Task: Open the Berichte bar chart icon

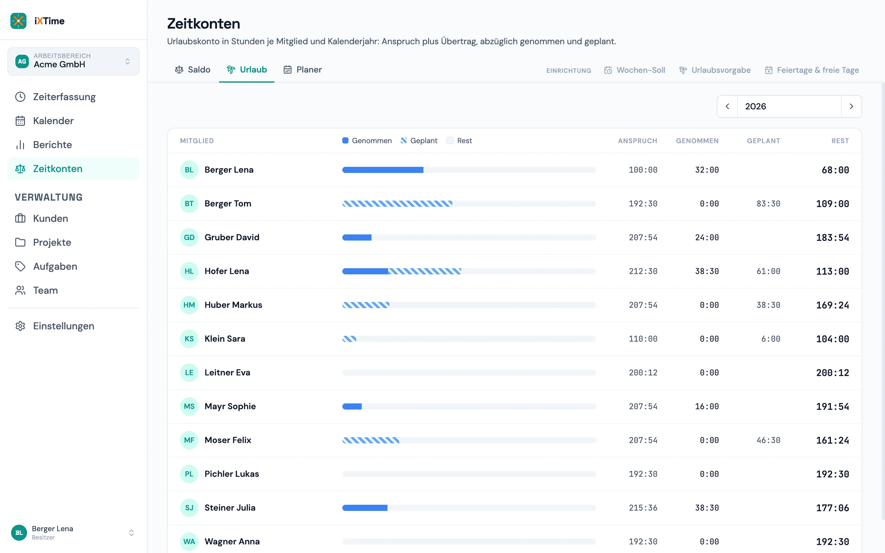Action: point(20,145)
